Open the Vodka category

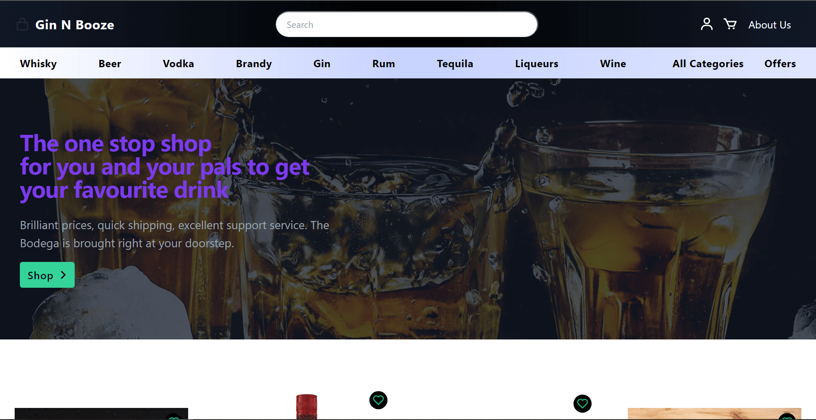coord(178,64)
